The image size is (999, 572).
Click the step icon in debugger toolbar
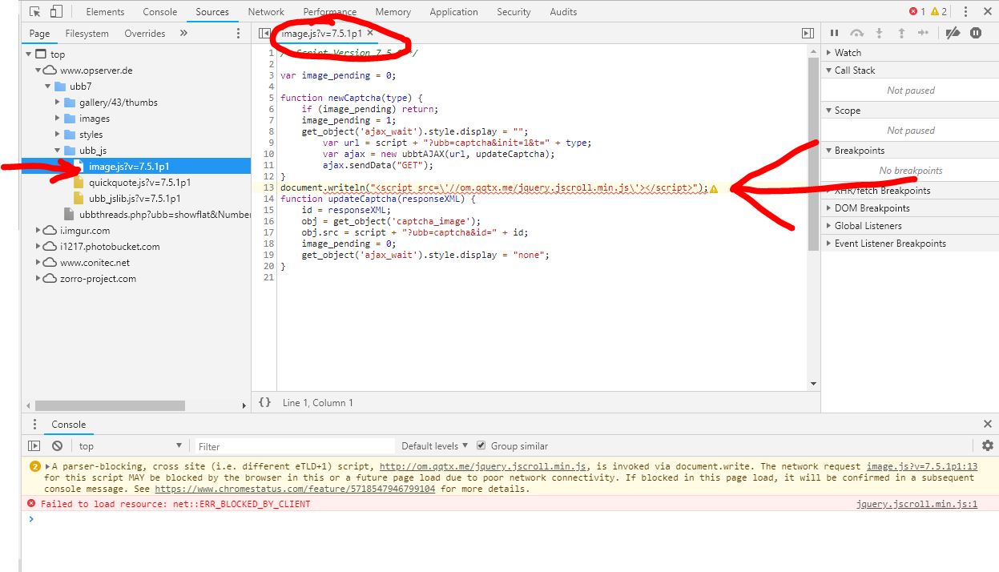point(923,33)
